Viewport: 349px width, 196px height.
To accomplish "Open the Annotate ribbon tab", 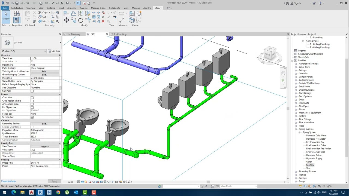I will (x=72, y=8).
